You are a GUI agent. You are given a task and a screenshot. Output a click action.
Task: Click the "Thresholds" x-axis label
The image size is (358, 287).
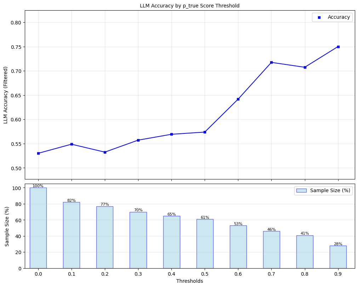click(189, 281)
